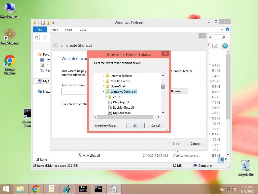
Task: Select en-US folder in tree
Action: (117, 97)
